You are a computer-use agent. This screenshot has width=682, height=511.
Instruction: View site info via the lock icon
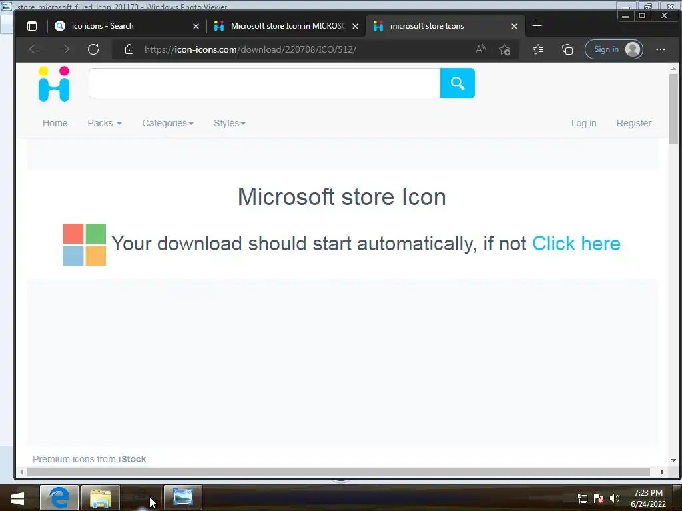(129, 49)
